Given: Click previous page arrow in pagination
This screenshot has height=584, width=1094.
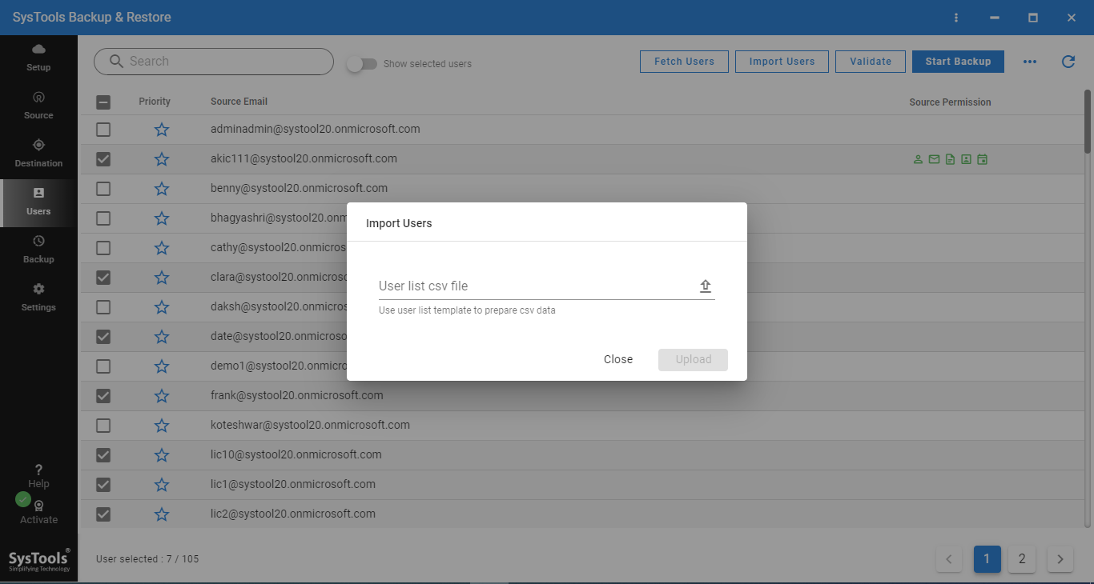Looking at the screenshot, I should point(949,559).
